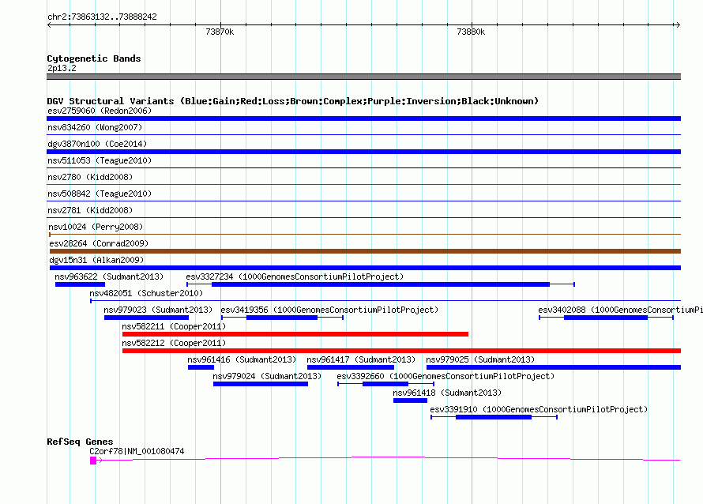Click the 73870k ruler label
Screen dimensions: 703x504
click(x=220, y=32)
